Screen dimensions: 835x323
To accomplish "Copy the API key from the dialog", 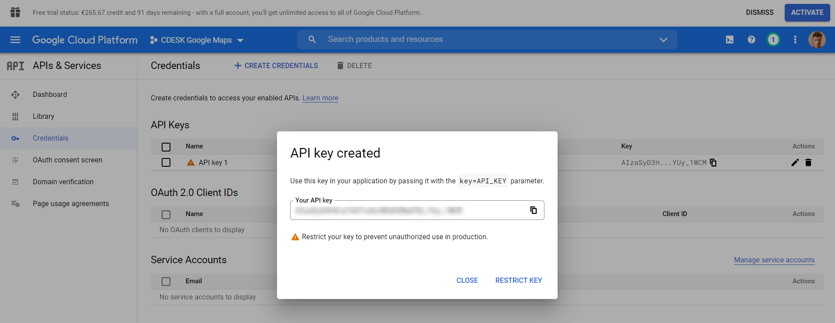I will tap(534, 210).
